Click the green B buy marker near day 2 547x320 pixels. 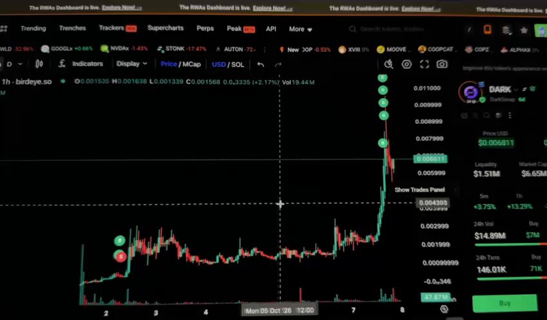(120, 241)
